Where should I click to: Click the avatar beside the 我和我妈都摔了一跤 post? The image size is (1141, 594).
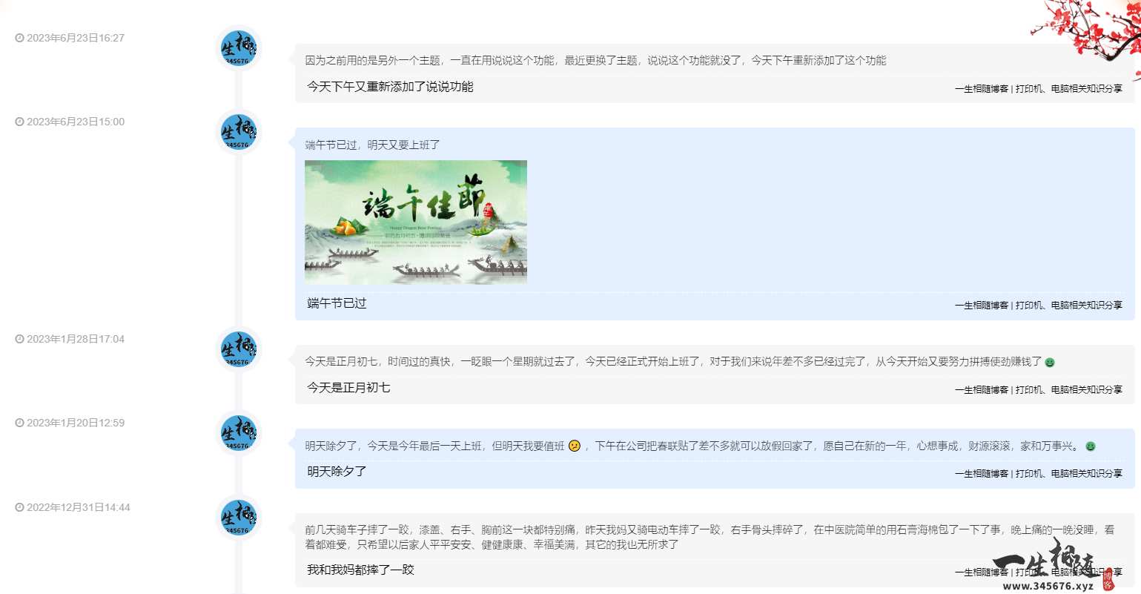[237, 518]
